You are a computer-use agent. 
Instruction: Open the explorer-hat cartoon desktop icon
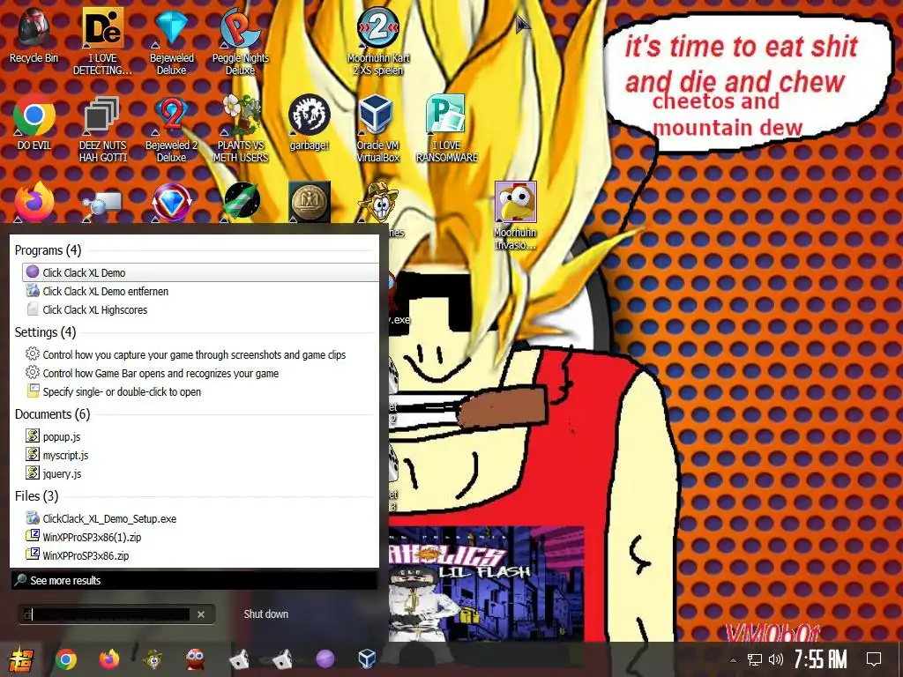(x=378, y=202)
